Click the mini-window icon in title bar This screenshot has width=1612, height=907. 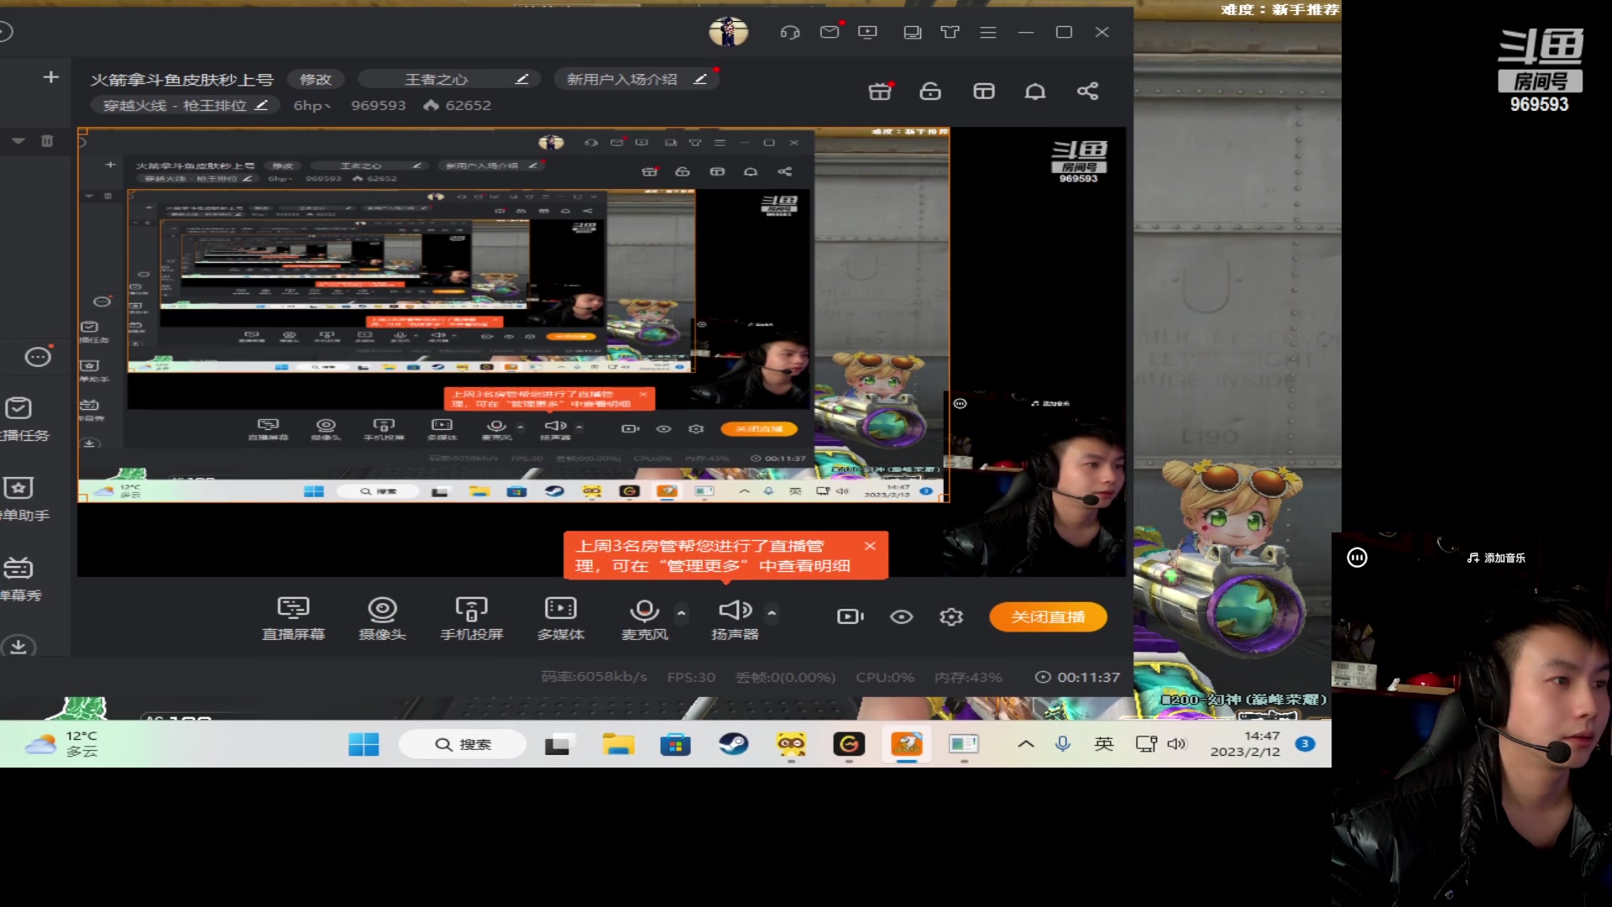[912, 32]
